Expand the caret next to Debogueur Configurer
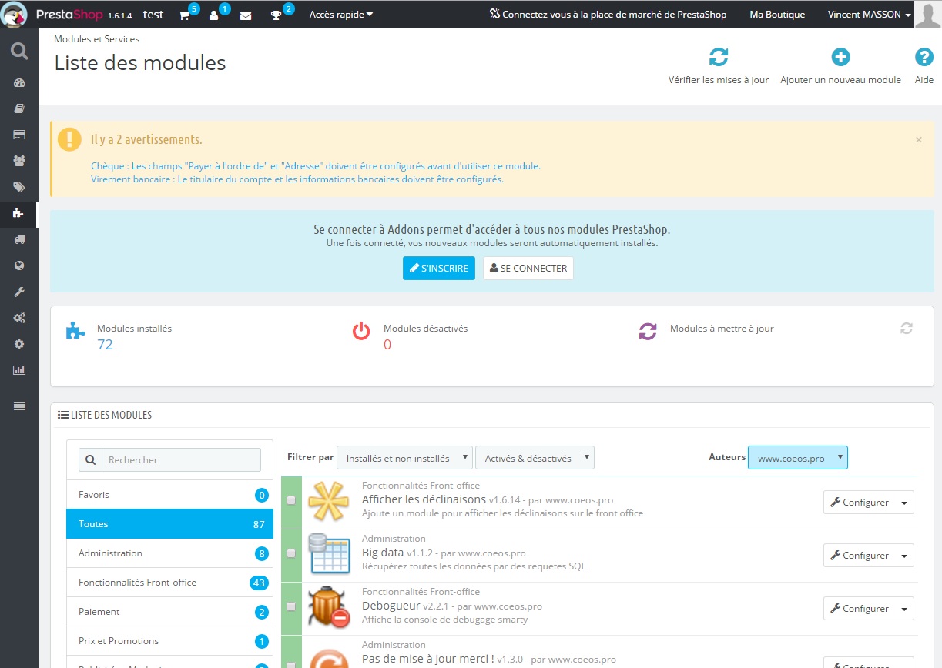Viewport: 942px width, 668px height. 905,609
